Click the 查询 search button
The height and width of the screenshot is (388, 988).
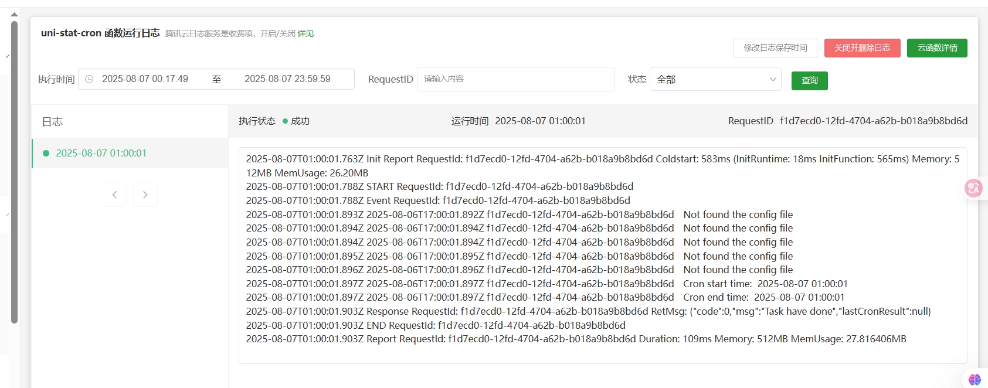coord(810,81)
